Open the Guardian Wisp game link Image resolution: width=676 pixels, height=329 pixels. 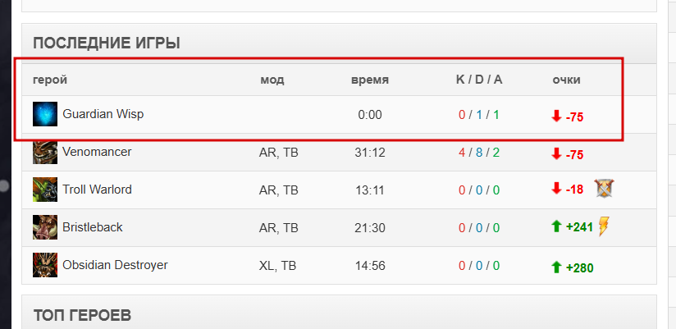[103, 114]
